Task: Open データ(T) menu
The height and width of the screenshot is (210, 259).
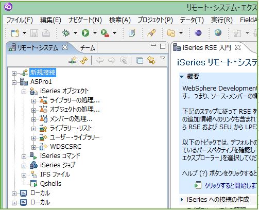Action: (x=192, y=20)
